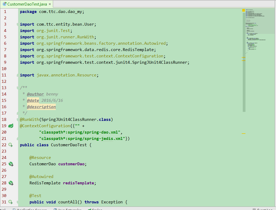This screenshot has height=210, width=276.
Task: Click the Autowired import statement
Action: [x=94, y=43]
